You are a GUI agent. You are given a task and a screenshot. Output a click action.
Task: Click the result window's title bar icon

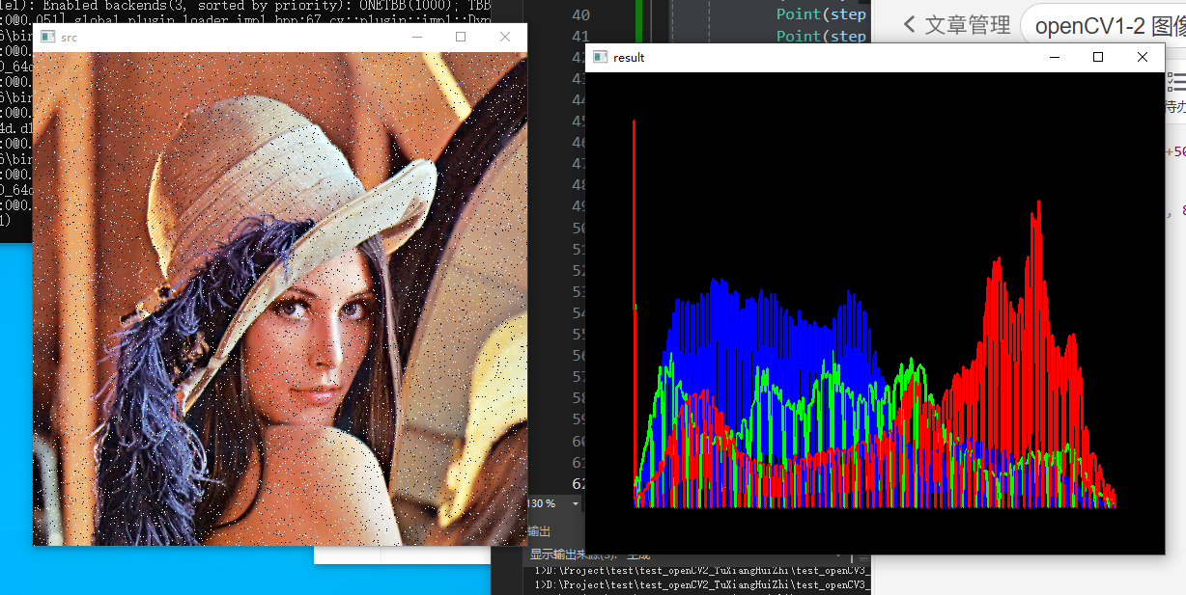600,57
